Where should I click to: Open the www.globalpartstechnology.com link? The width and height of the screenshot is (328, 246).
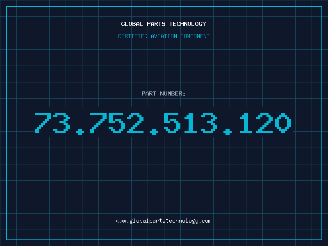[x=164, y=221]
